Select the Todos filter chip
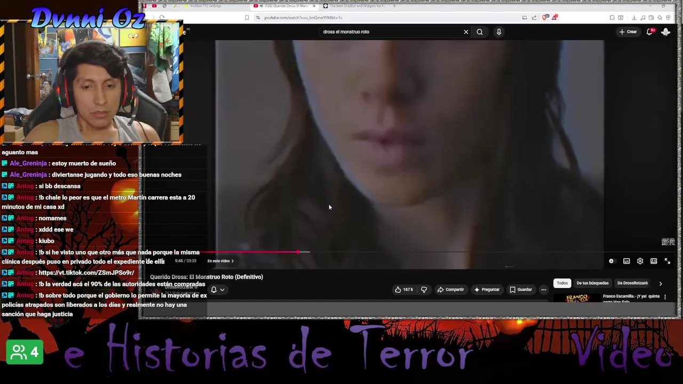 [562, 283]
